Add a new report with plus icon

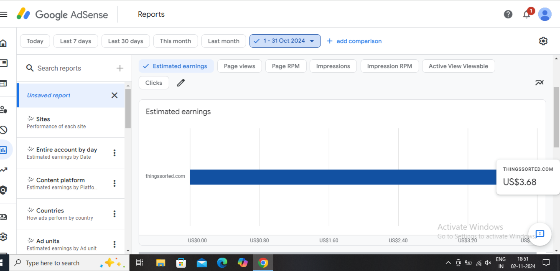pyautogui.click(x=120, y=68)
